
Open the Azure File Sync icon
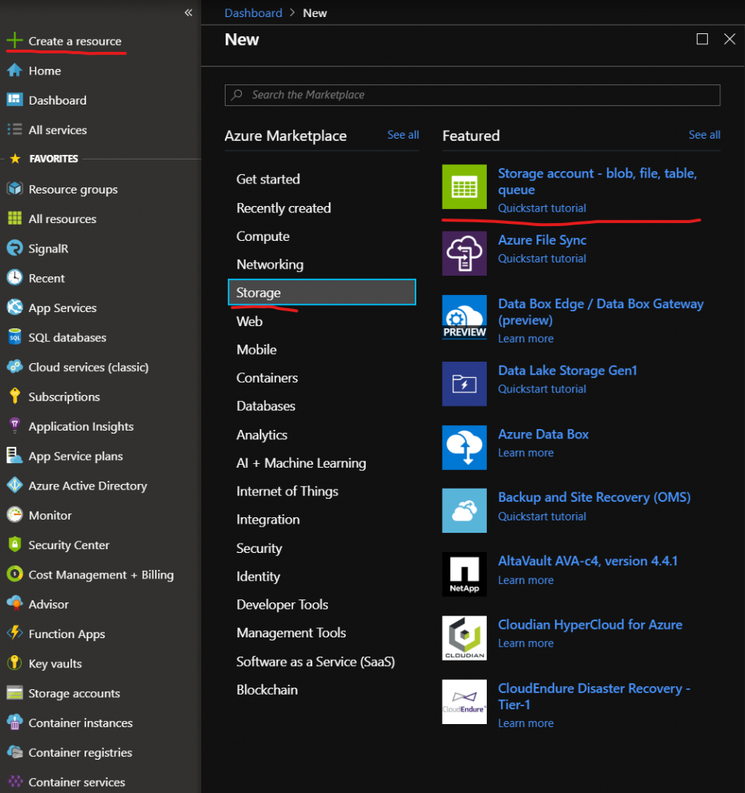[464, 253]
